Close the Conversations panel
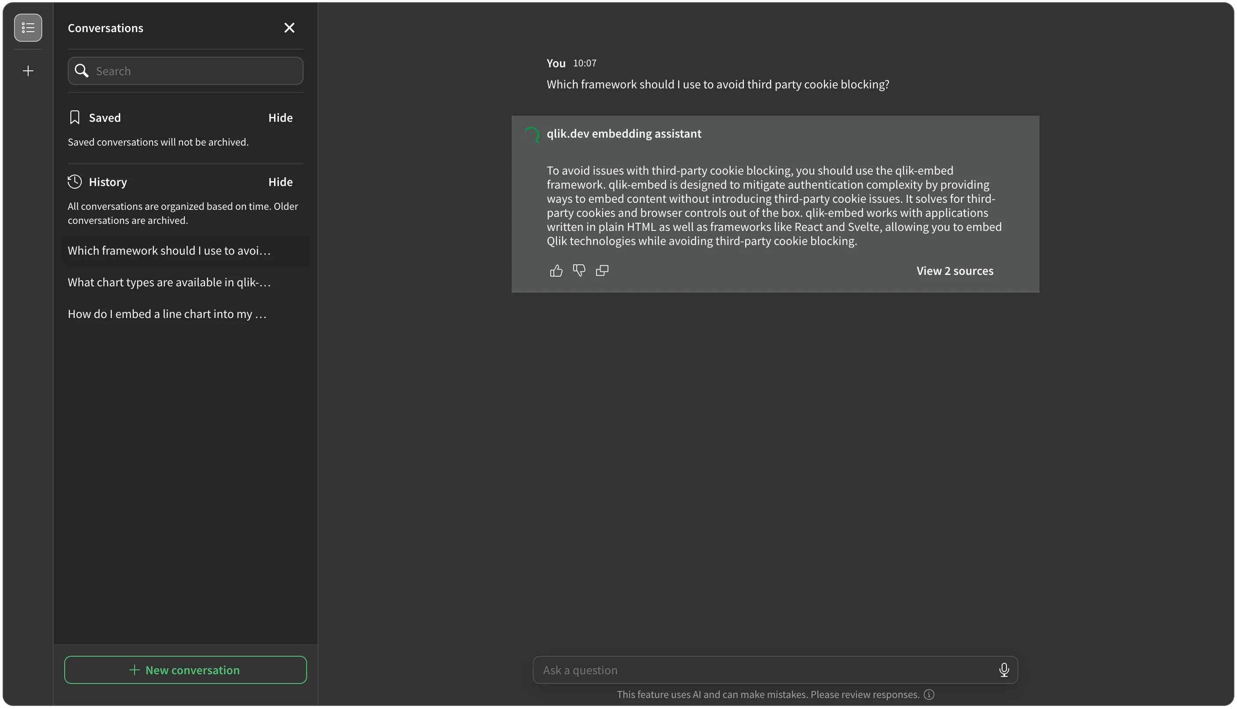The width and height of the screenshot is (1237, 709). 289,28
